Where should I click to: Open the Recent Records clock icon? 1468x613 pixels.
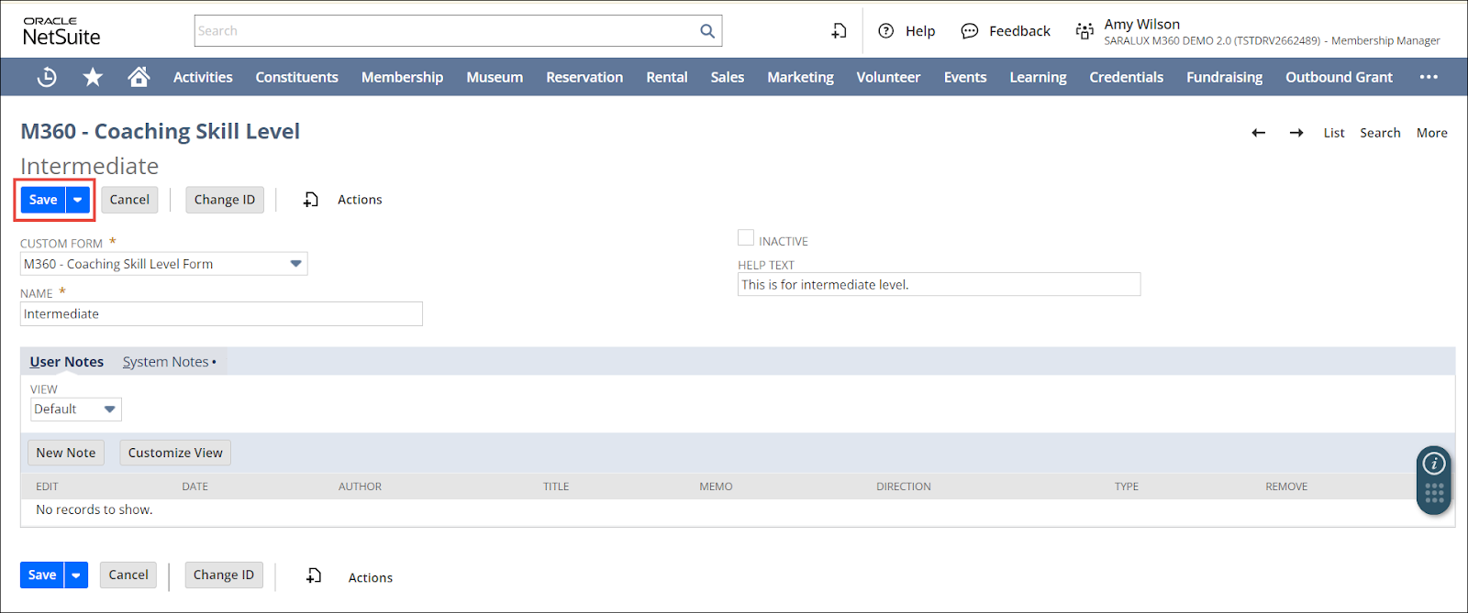click(47, 78)
